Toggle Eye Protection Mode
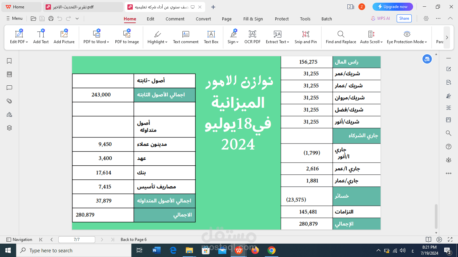 (x=407, y=37)
